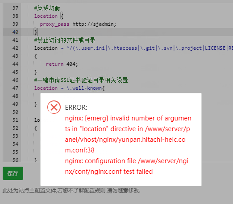Click the location ~ \.well-known line
This screenshot has height=204, width=233.
tap(69, 88)
